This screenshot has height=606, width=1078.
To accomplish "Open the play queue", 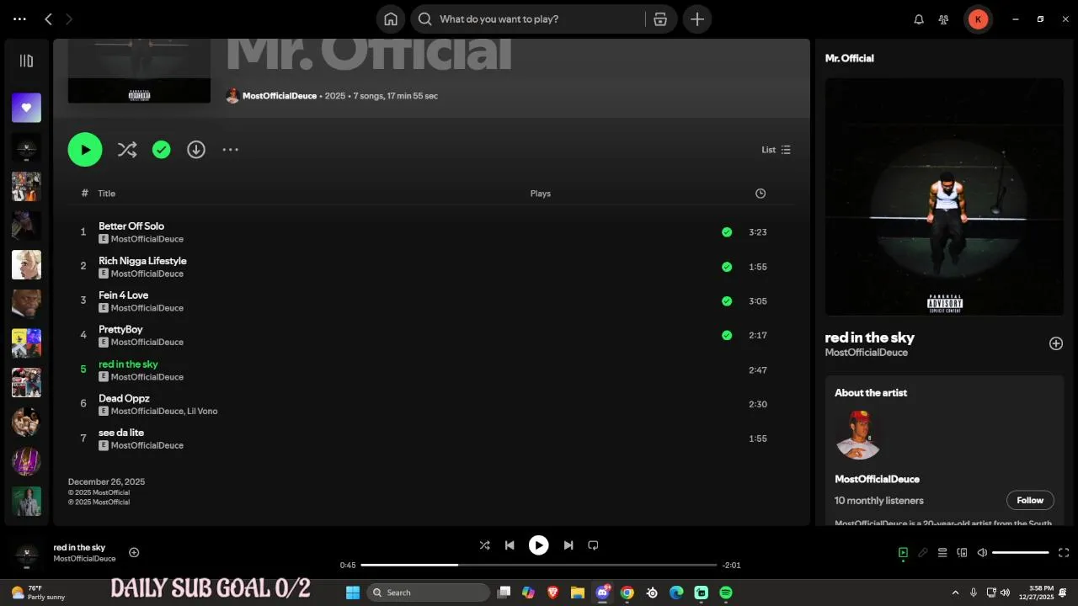I will pyautogui.click(x=942, y=553).
